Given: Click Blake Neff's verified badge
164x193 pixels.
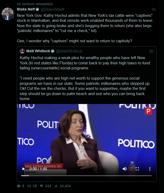Looking at the screenshot, I should click(37, 9).
